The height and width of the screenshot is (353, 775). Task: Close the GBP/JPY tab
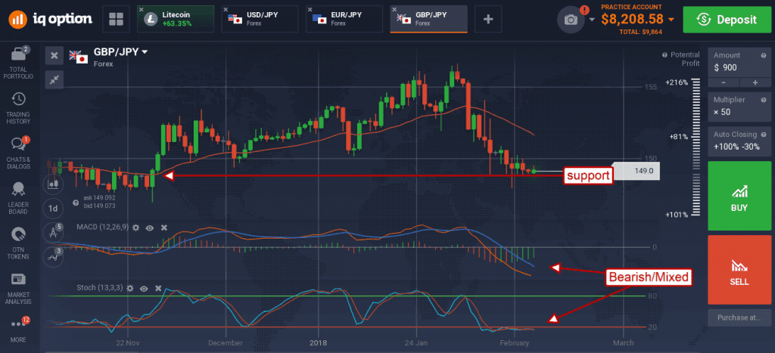394,10
